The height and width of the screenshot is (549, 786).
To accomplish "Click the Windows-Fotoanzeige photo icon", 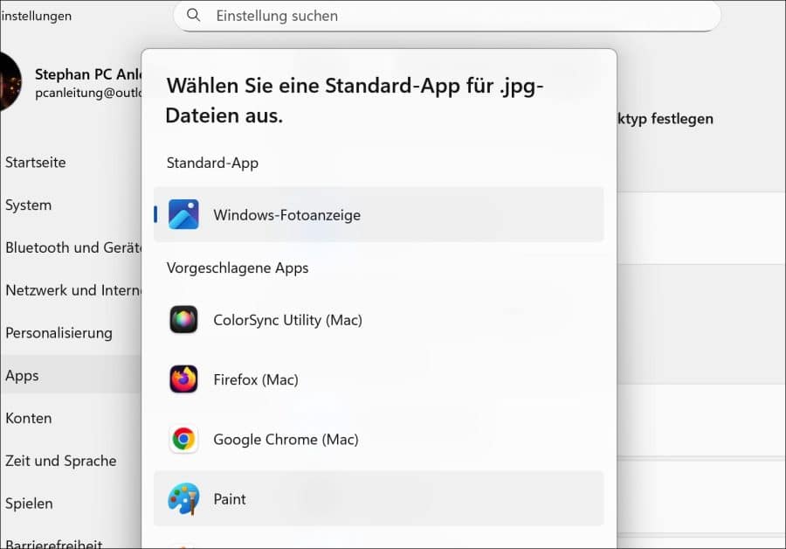I will (183, 213).
